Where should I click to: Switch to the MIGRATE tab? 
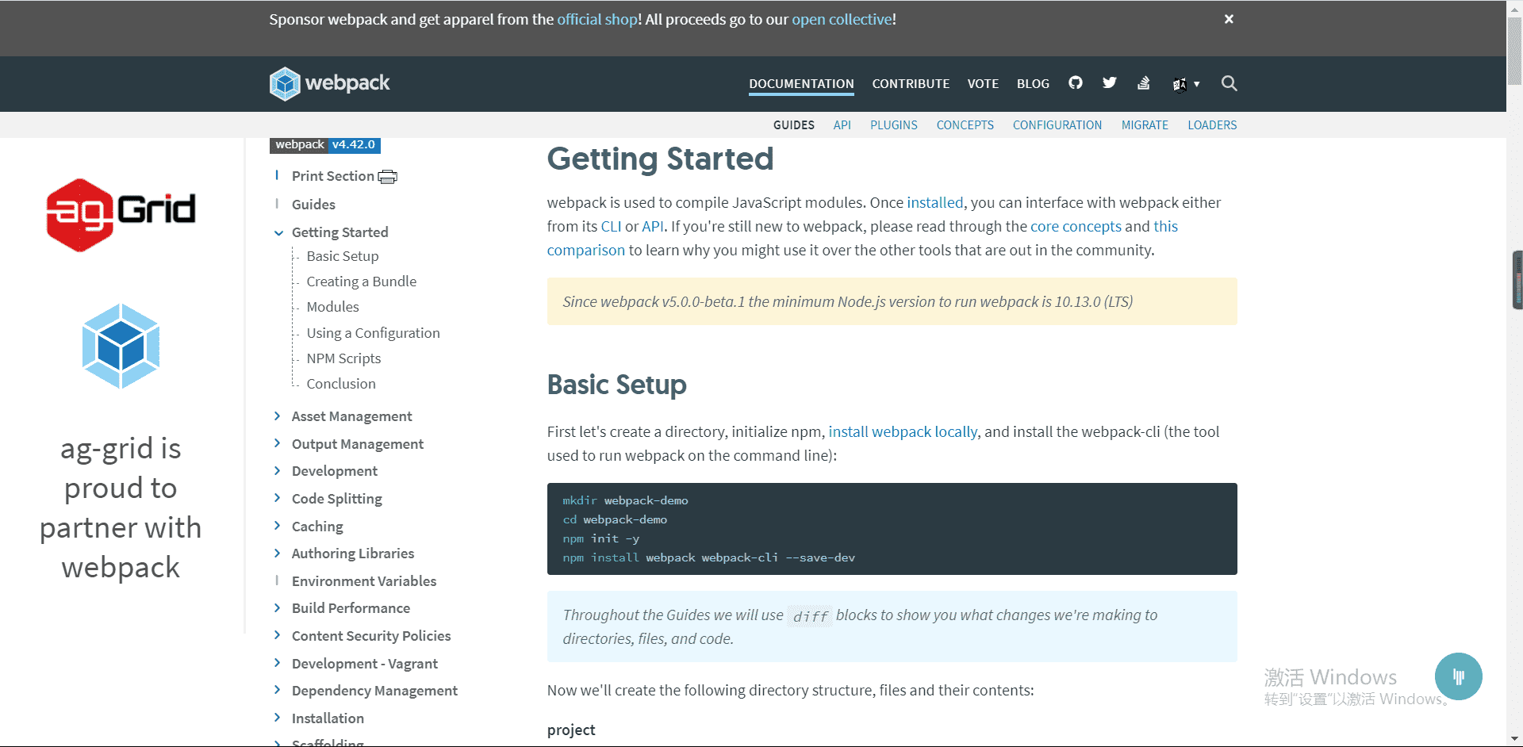tap(1145, 125)
